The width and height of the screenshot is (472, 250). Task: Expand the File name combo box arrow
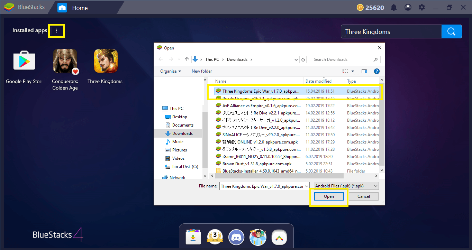tap(306, 186)
